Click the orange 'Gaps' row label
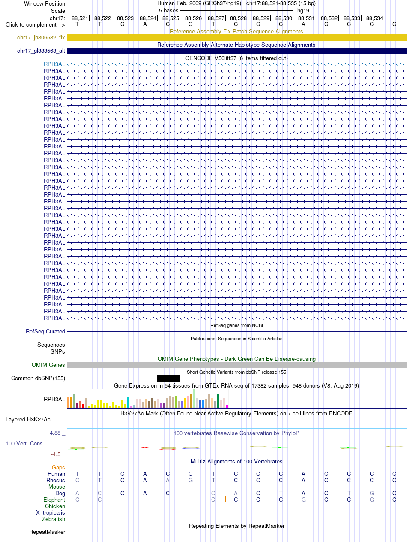The width and height of the screenshot is (407, 542). (58, 467)
